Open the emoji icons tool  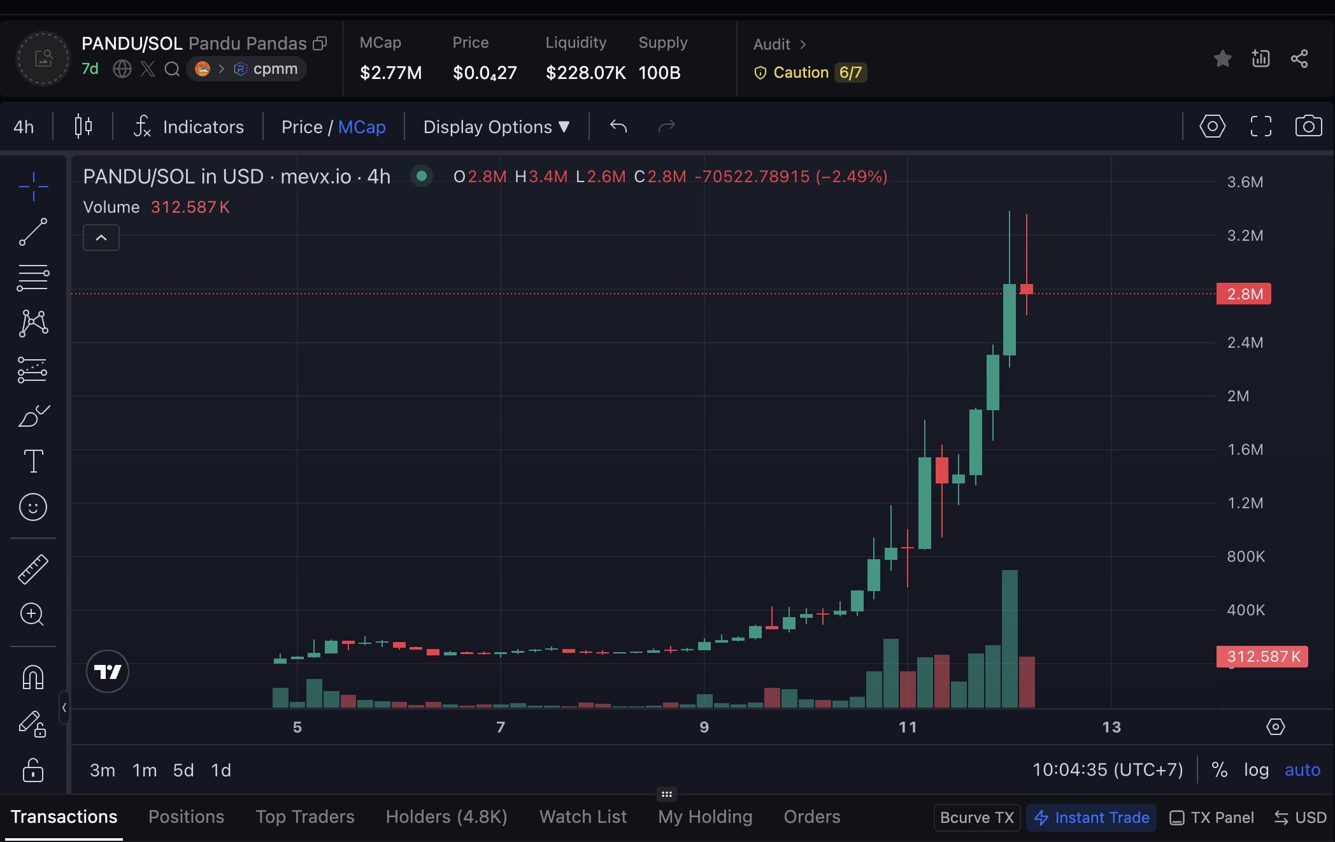point(33,507)
